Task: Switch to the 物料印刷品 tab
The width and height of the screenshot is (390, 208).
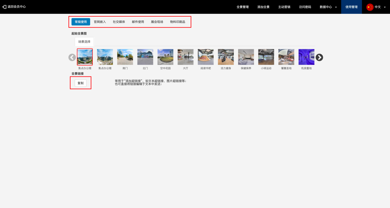Action: [178, 22]
